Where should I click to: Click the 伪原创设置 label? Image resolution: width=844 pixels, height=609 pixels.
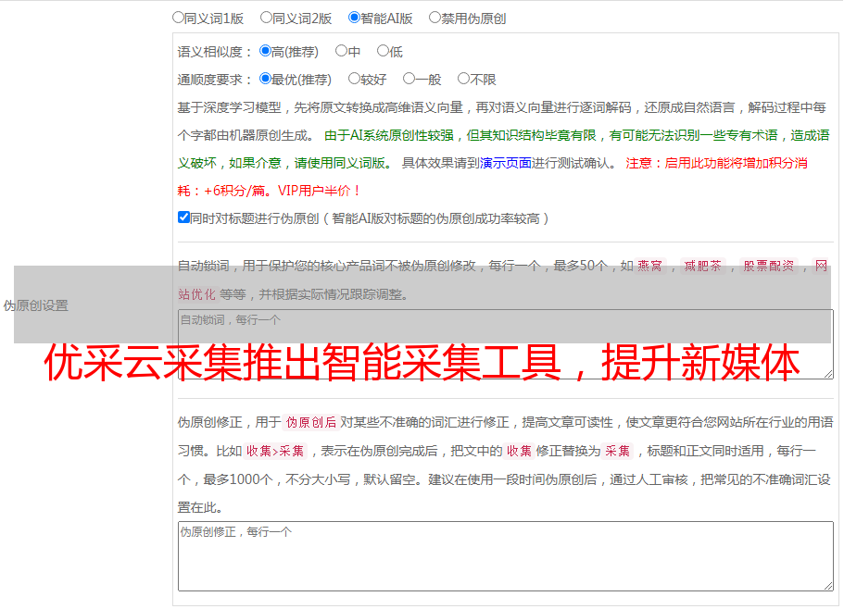point(36,305)
